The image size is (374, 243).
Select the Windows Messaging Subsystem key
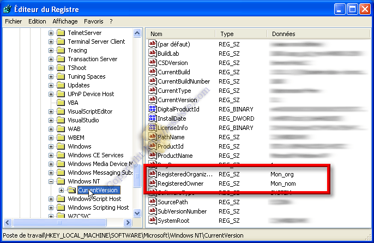pyautogui.click(x=100, y=173)
